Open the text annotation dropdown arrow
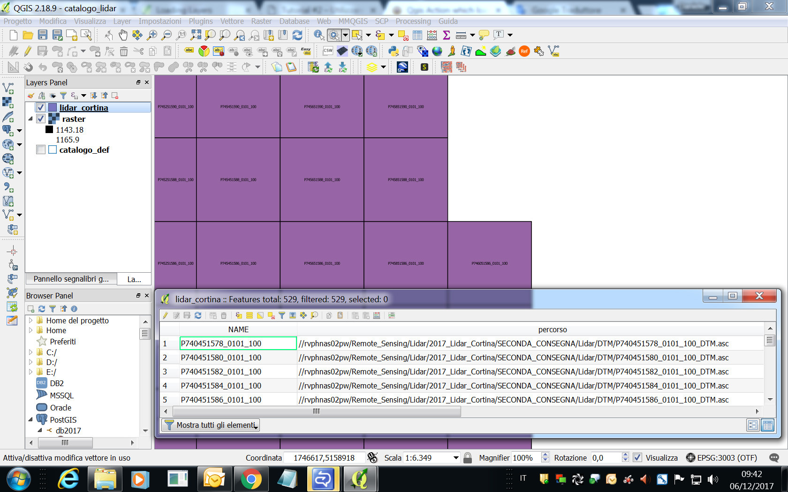Screen dimensions: 788x492 coord(510,35)
